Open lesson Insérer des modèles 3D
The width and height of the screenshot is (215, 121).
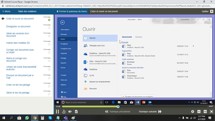(18, 43)
